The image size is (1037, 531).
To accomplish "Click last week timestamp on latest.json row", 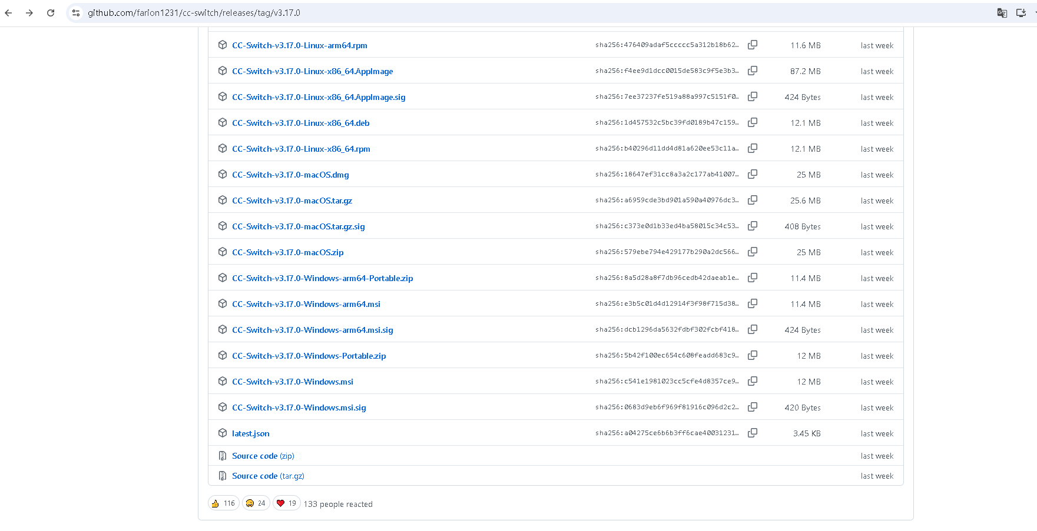I will coord(877,433).
